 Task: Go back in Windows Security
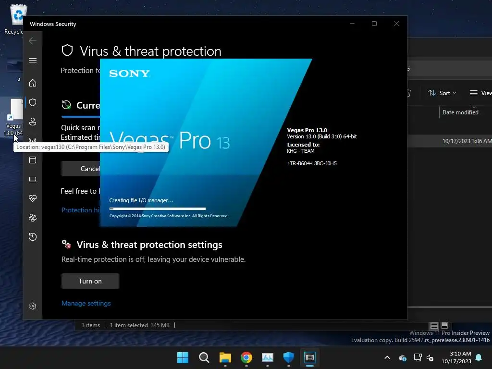pos(33,41)
